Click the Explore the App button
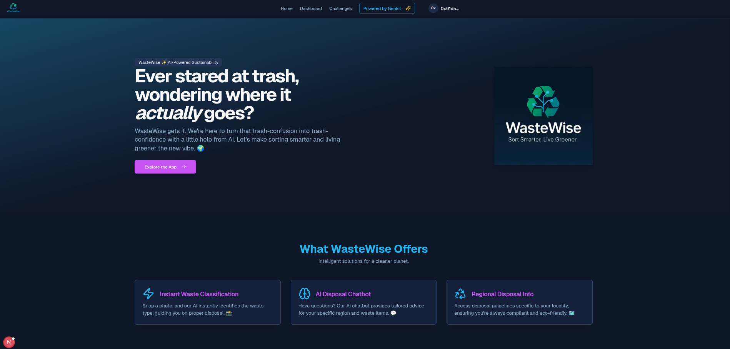This screenshot has width=730, height=349. point(165,167)
